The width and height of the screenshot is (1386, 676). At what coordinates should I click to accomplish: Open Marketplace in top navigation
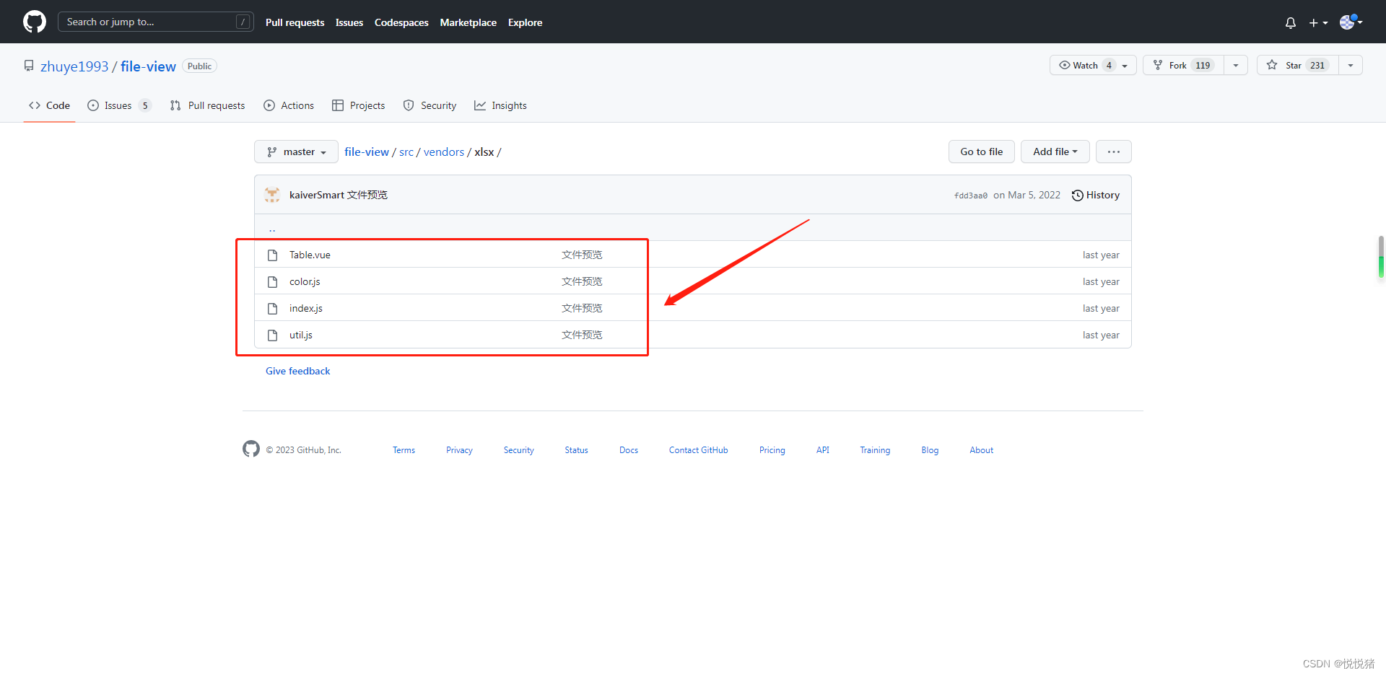coord(468,22)
